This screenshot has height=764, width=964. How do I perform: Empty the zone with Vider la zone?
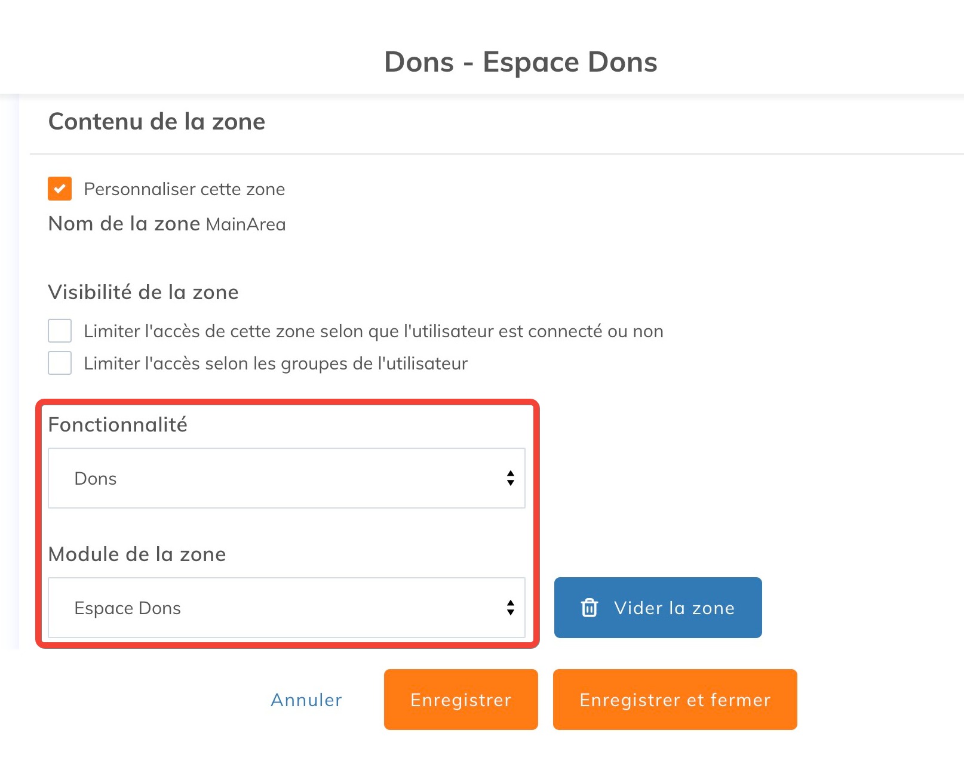point(658,608)
